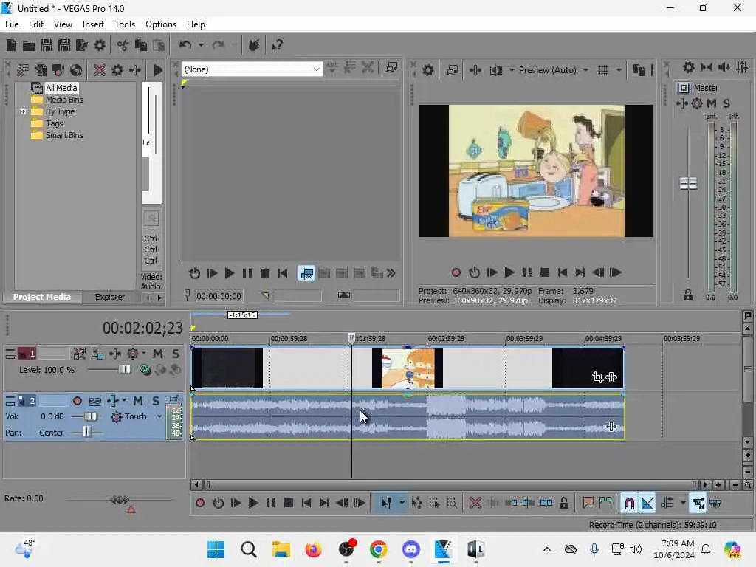
Task: Adjust the audio track Vol slider
Action: (x=90, y=416)
